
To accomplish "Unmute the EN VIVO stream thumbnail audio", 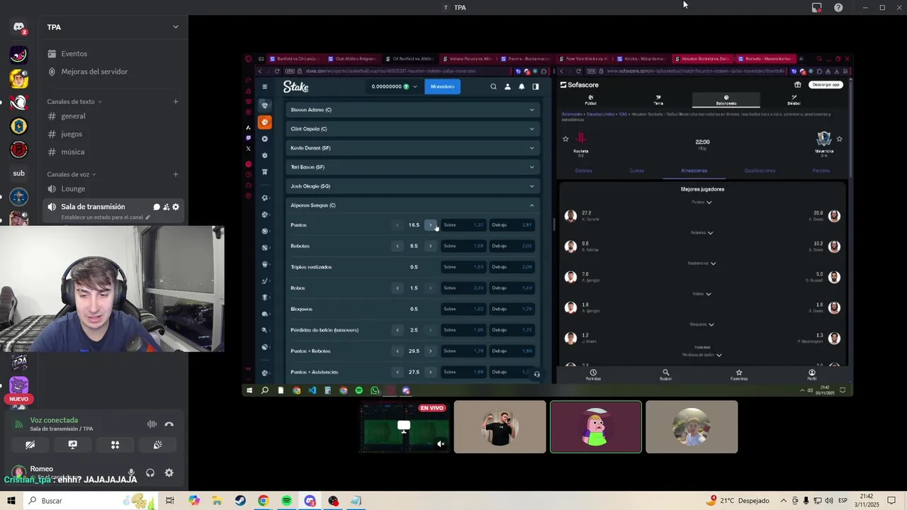I will [441, 444].
